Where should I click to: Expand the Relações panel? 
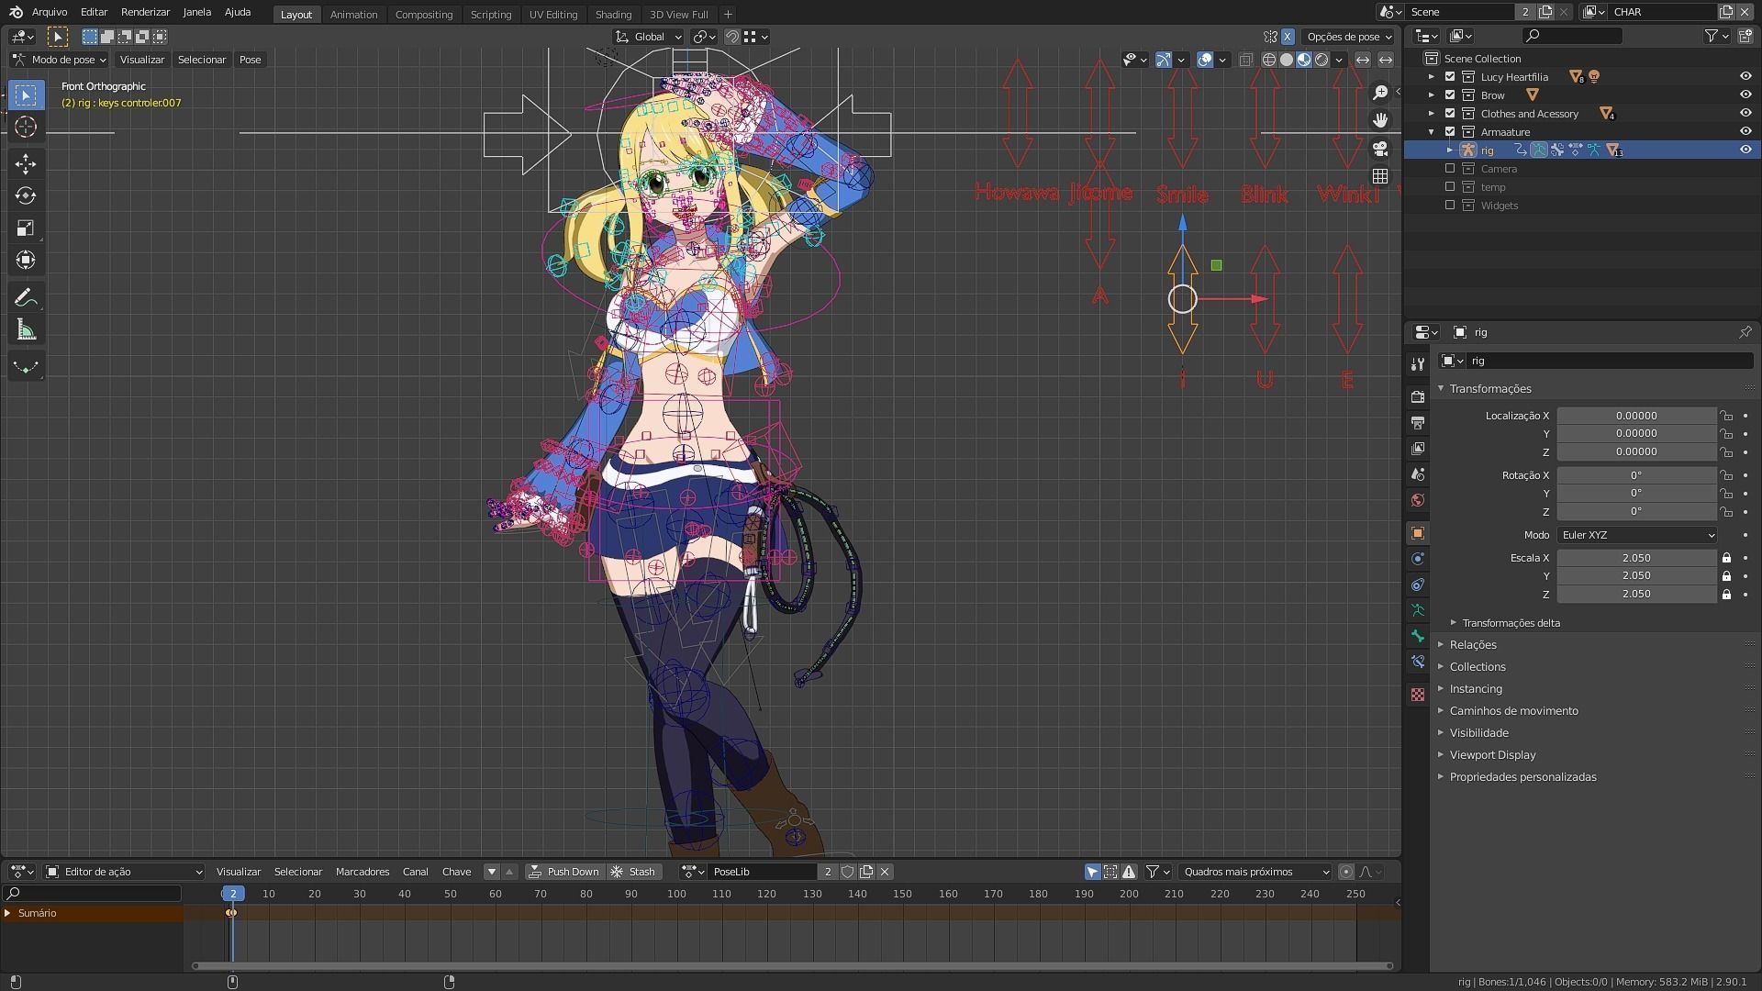[1473, 645]
